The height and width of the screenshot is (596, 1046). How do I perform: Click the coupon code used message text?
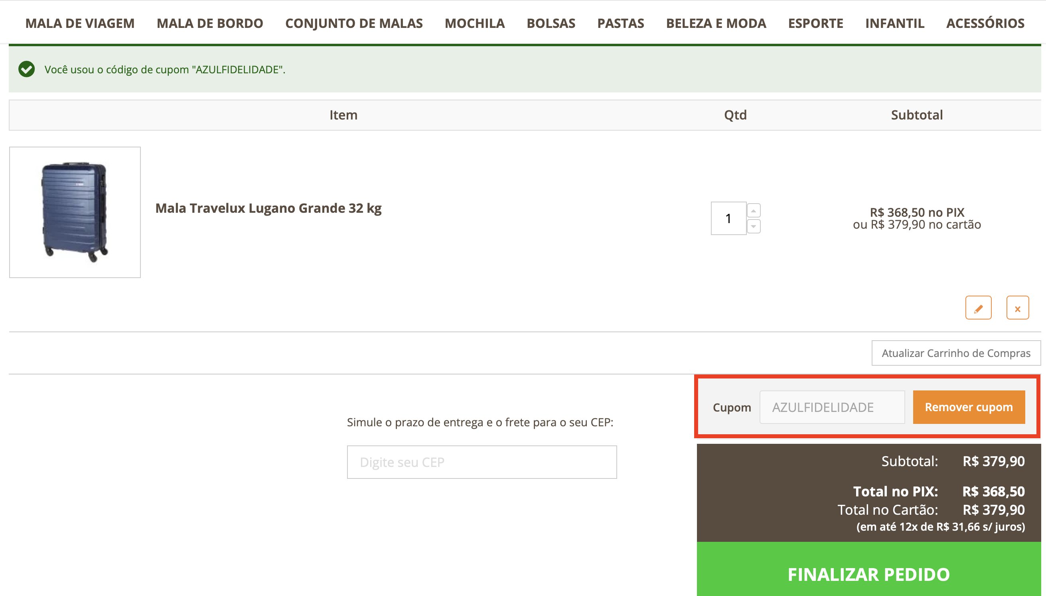tap(165, 70)
